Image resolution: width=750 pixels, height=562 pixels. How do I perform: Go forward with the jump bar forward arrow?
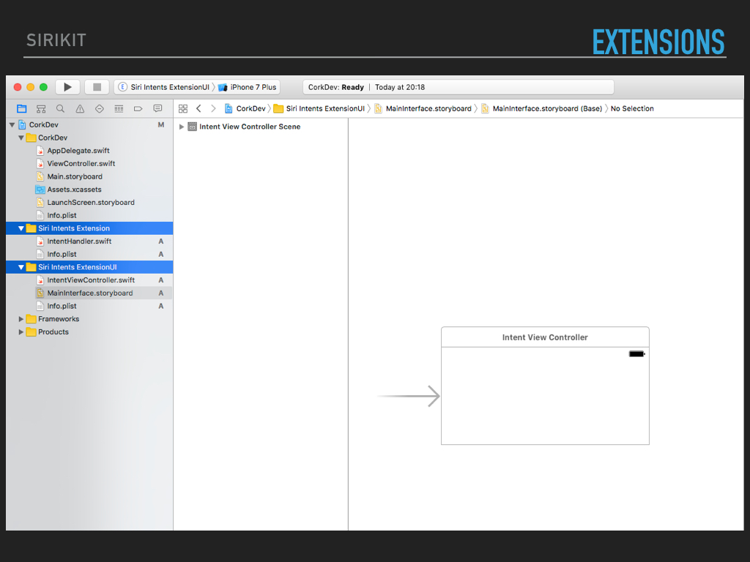[x=213, y=109]
